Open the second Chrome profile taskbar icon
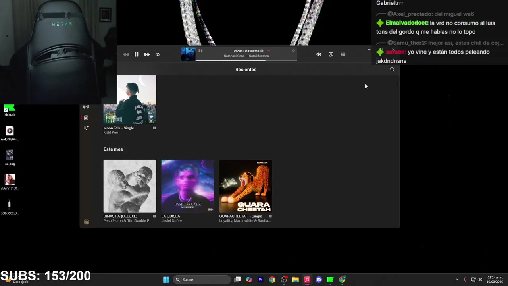Viewport: 508px width, 286px height. (x=342, y=280)
